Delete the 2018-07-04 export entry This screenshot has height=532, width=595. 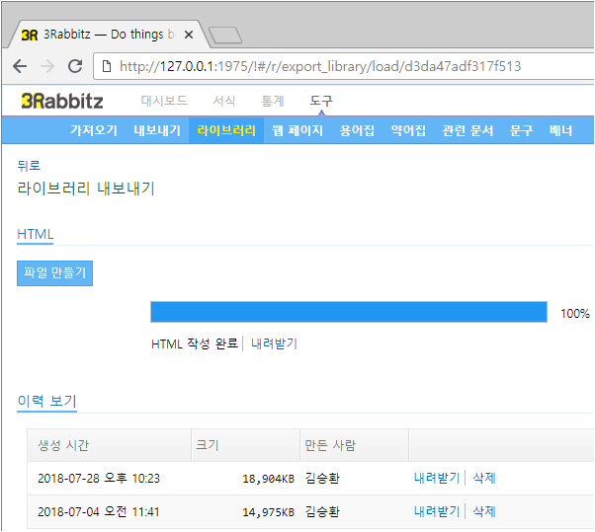(484, 511)
